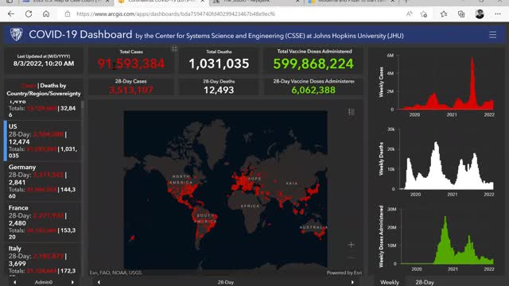Click the Powered by Esri link
The height and width of the screenshot is (286, 509).
pos(344,272)
